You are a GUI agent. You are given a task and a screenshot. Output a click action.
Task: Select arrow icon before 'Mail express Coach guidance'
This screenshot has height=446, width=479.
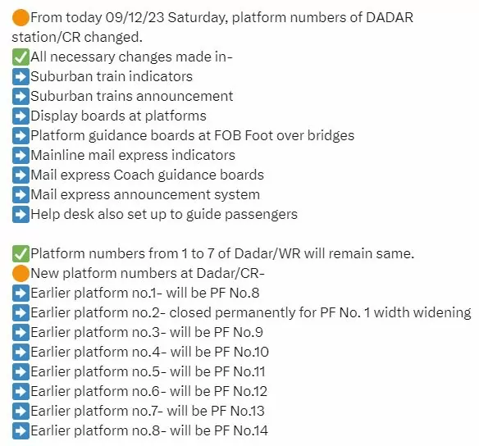[x=21, y=175]
